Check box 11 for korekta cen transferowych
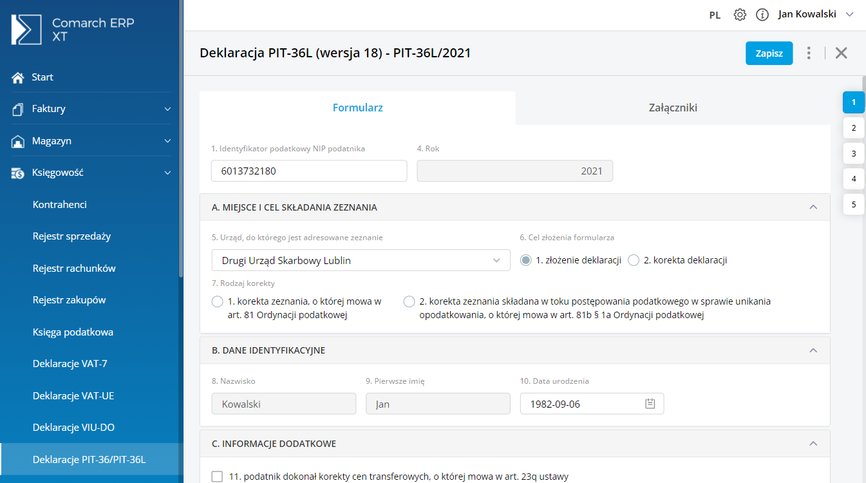This screenshot has width=866, height=483. (x=217, y=477)
